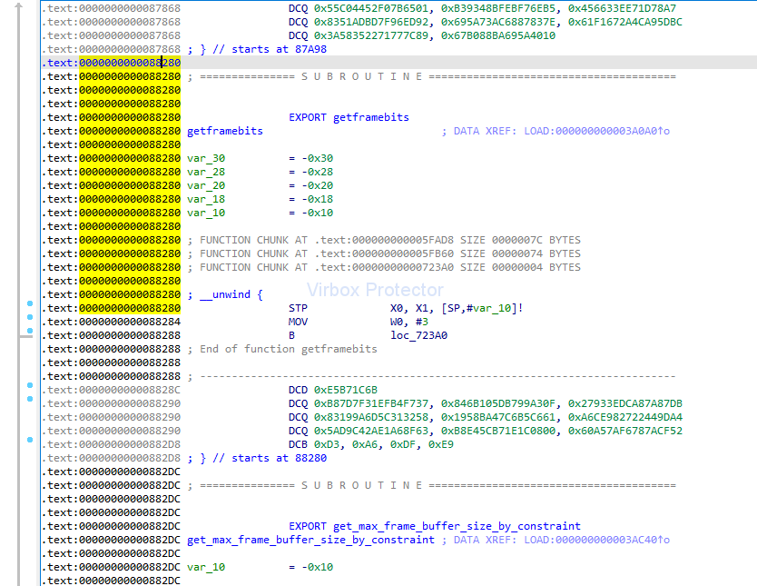This screenshot has width=757, height=586.
Task: Toggle breakpoint dot at address 88284
Action: coord(30,317)
